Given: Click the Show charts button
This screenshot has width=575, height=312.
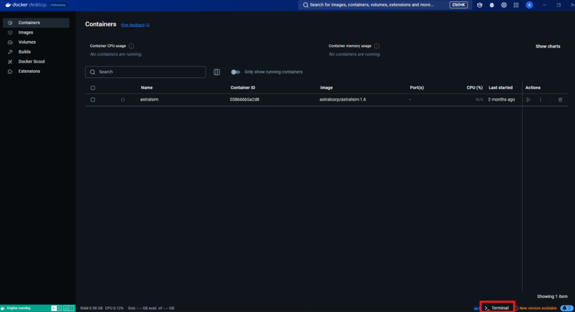Looking at the screenshot, I should click(x=548, y=47).
